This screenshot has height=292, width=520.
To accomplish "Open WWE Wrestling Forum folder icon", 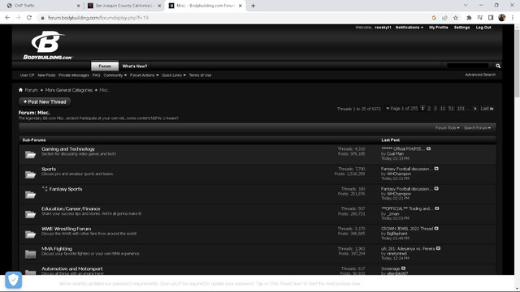I will pyautogui.click(x=30, y=234).
